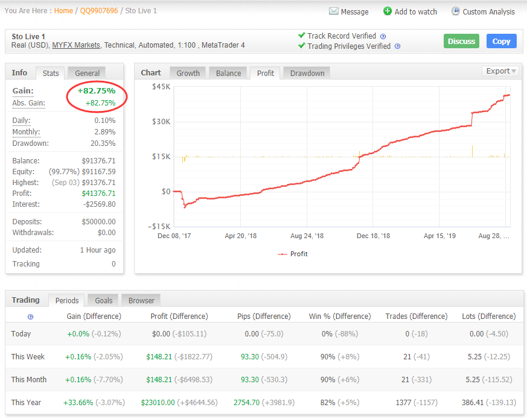The width and height of the screenshot is (527, 419).
Task: Click the Equity value $91167.59
Action: click(x=98, y=172)
